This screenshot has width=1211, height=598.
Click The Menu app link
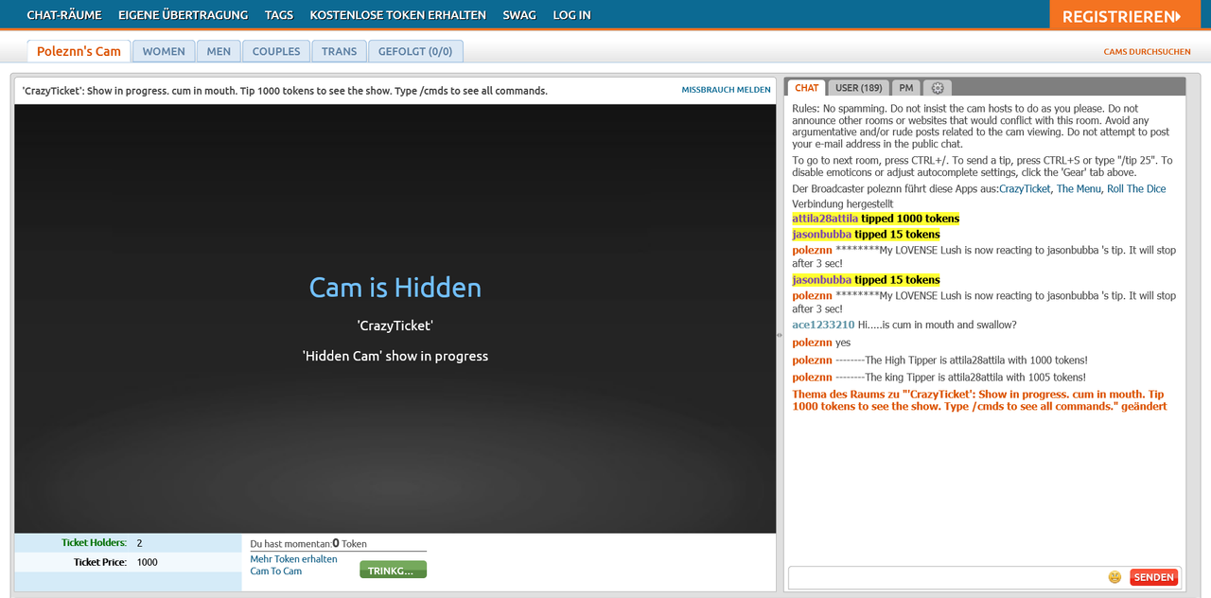[x=1079, y=189]
